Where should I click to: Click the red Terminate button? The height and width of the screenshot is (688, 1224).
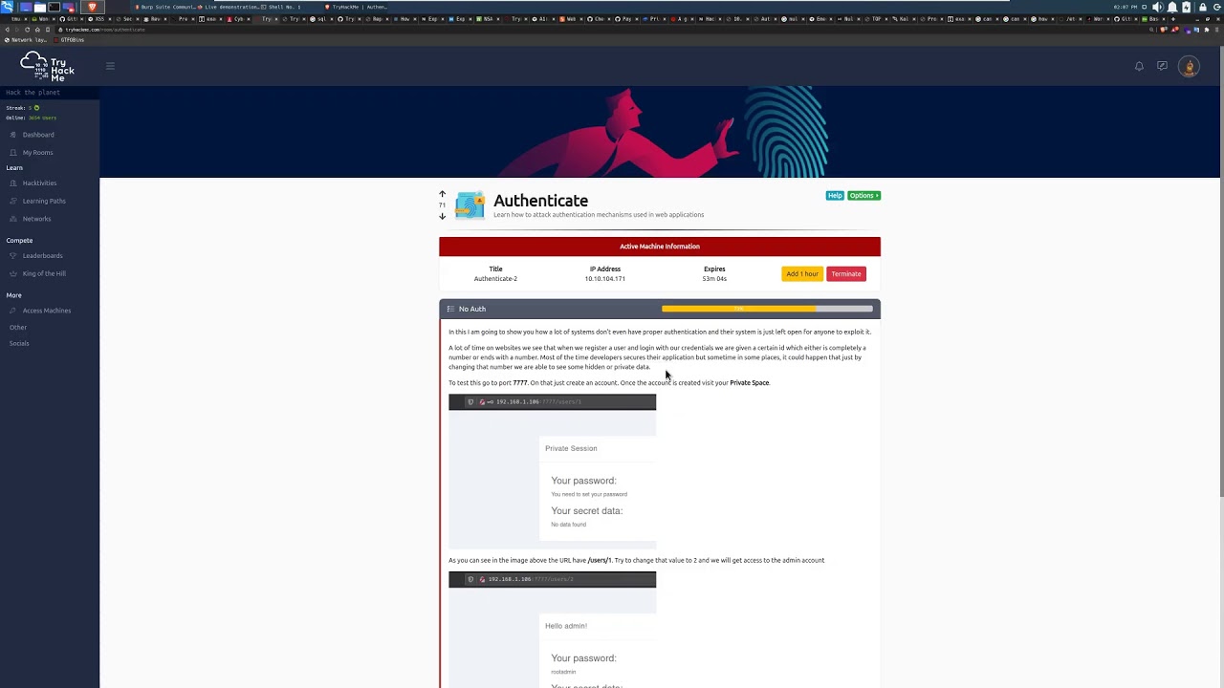coord(846,274)
